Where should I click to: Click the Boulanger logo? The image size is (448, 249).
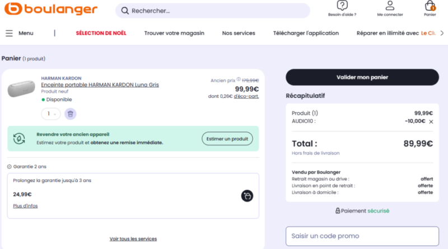tap(51, 10)
